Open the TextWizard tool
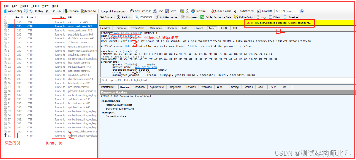Screen dimensions: 356x160 pos(244,11)
